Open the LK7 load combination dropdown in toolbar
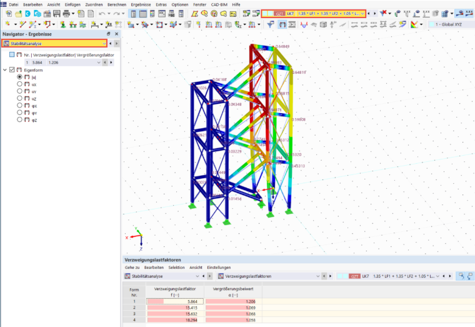 314,14
